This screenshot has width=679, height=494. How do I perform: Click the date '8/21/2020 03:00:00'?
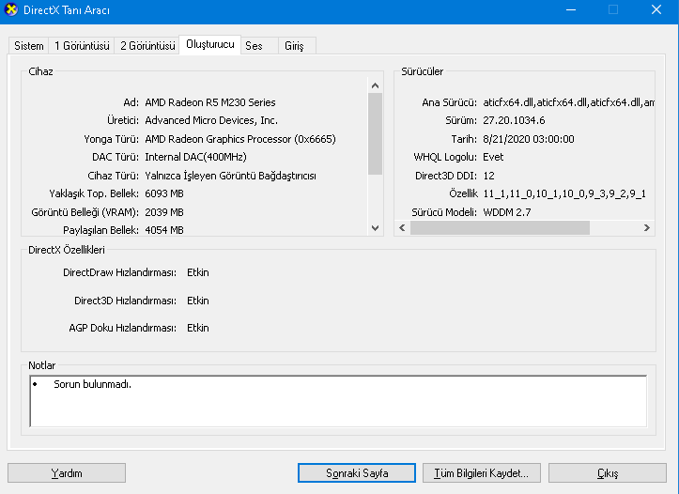click(529, 139)
